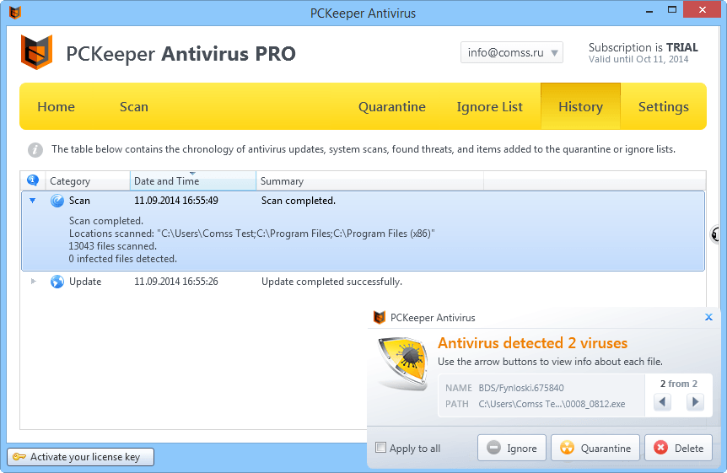The height and width of the screenshot is (473, 727).
Task: Click the Scan category row icon
Action: click(x=57, y=201)
